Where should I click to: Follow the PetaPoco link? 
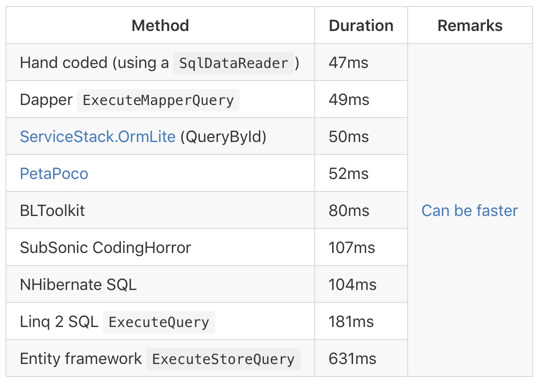coord(54,173)
